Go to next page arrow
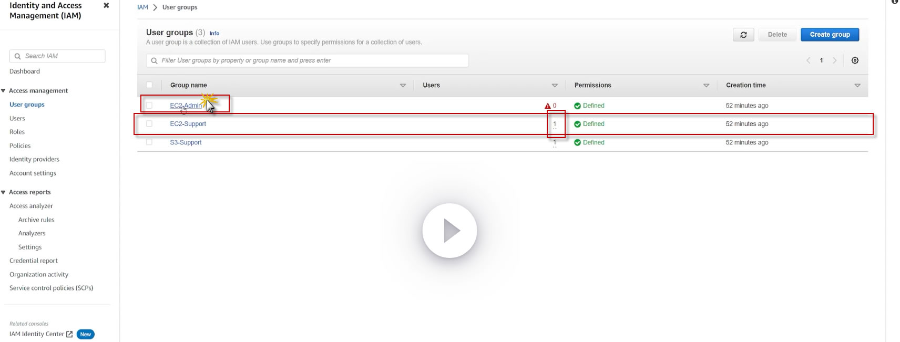900x342 pixels. pyautogui.click(x=834, y=60)
